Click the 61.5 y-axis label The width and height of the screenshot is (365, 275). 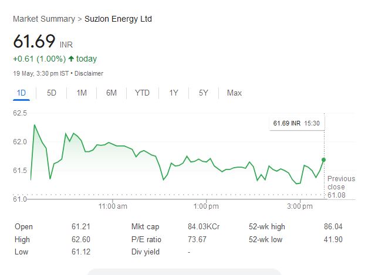tap(20, 171)
